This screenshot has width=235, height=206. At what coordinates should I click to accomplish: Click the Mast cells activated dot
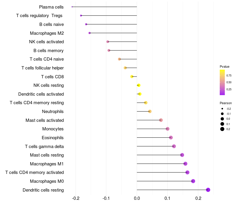point(161,120)
